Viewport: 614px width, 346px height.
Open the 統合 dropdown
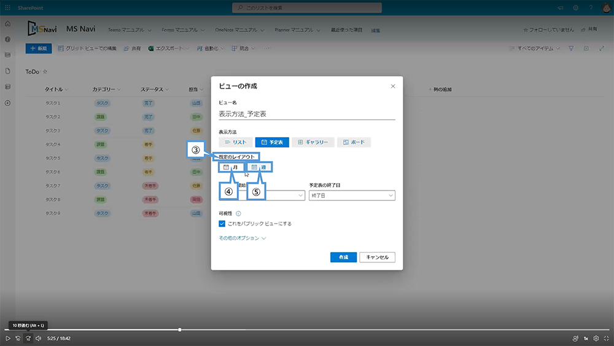pos(244,49)
